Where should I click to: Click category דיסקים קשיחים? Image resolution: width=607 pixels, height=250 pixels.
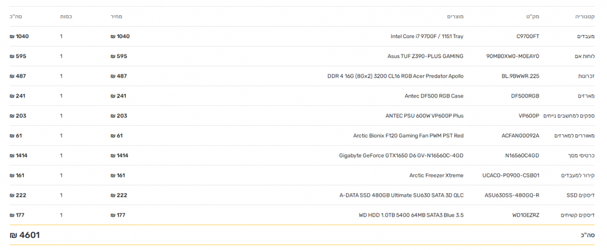click(578, 215)
